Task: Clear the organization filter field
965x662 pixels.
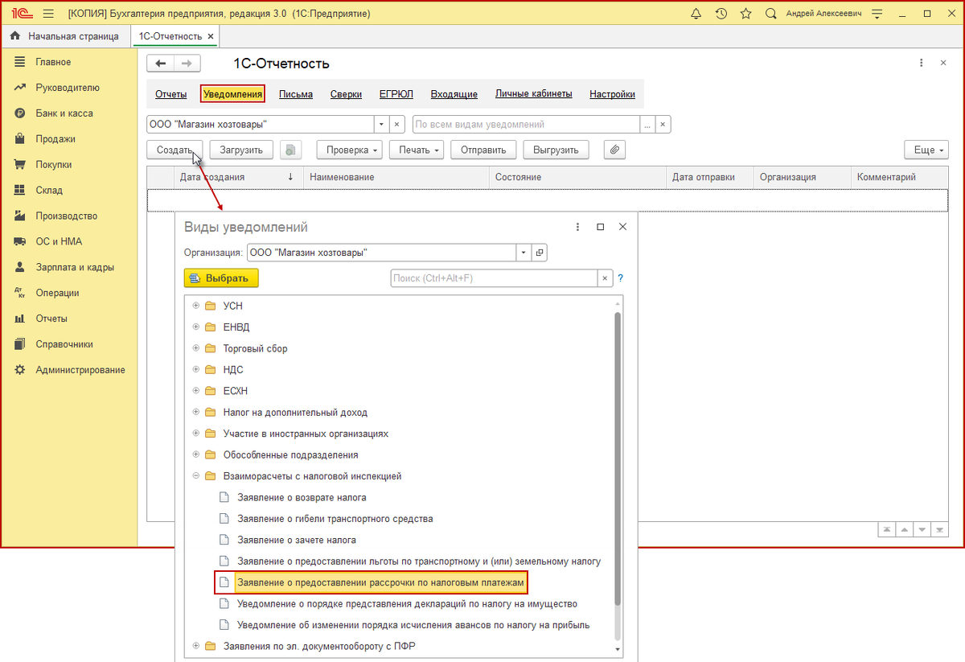Action: (396, 125)
